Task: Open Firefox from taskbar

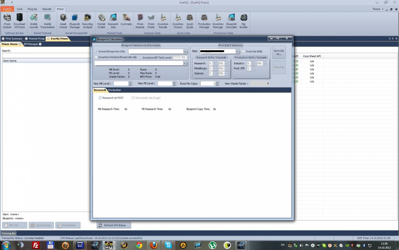Action: [x=154, y=245]
